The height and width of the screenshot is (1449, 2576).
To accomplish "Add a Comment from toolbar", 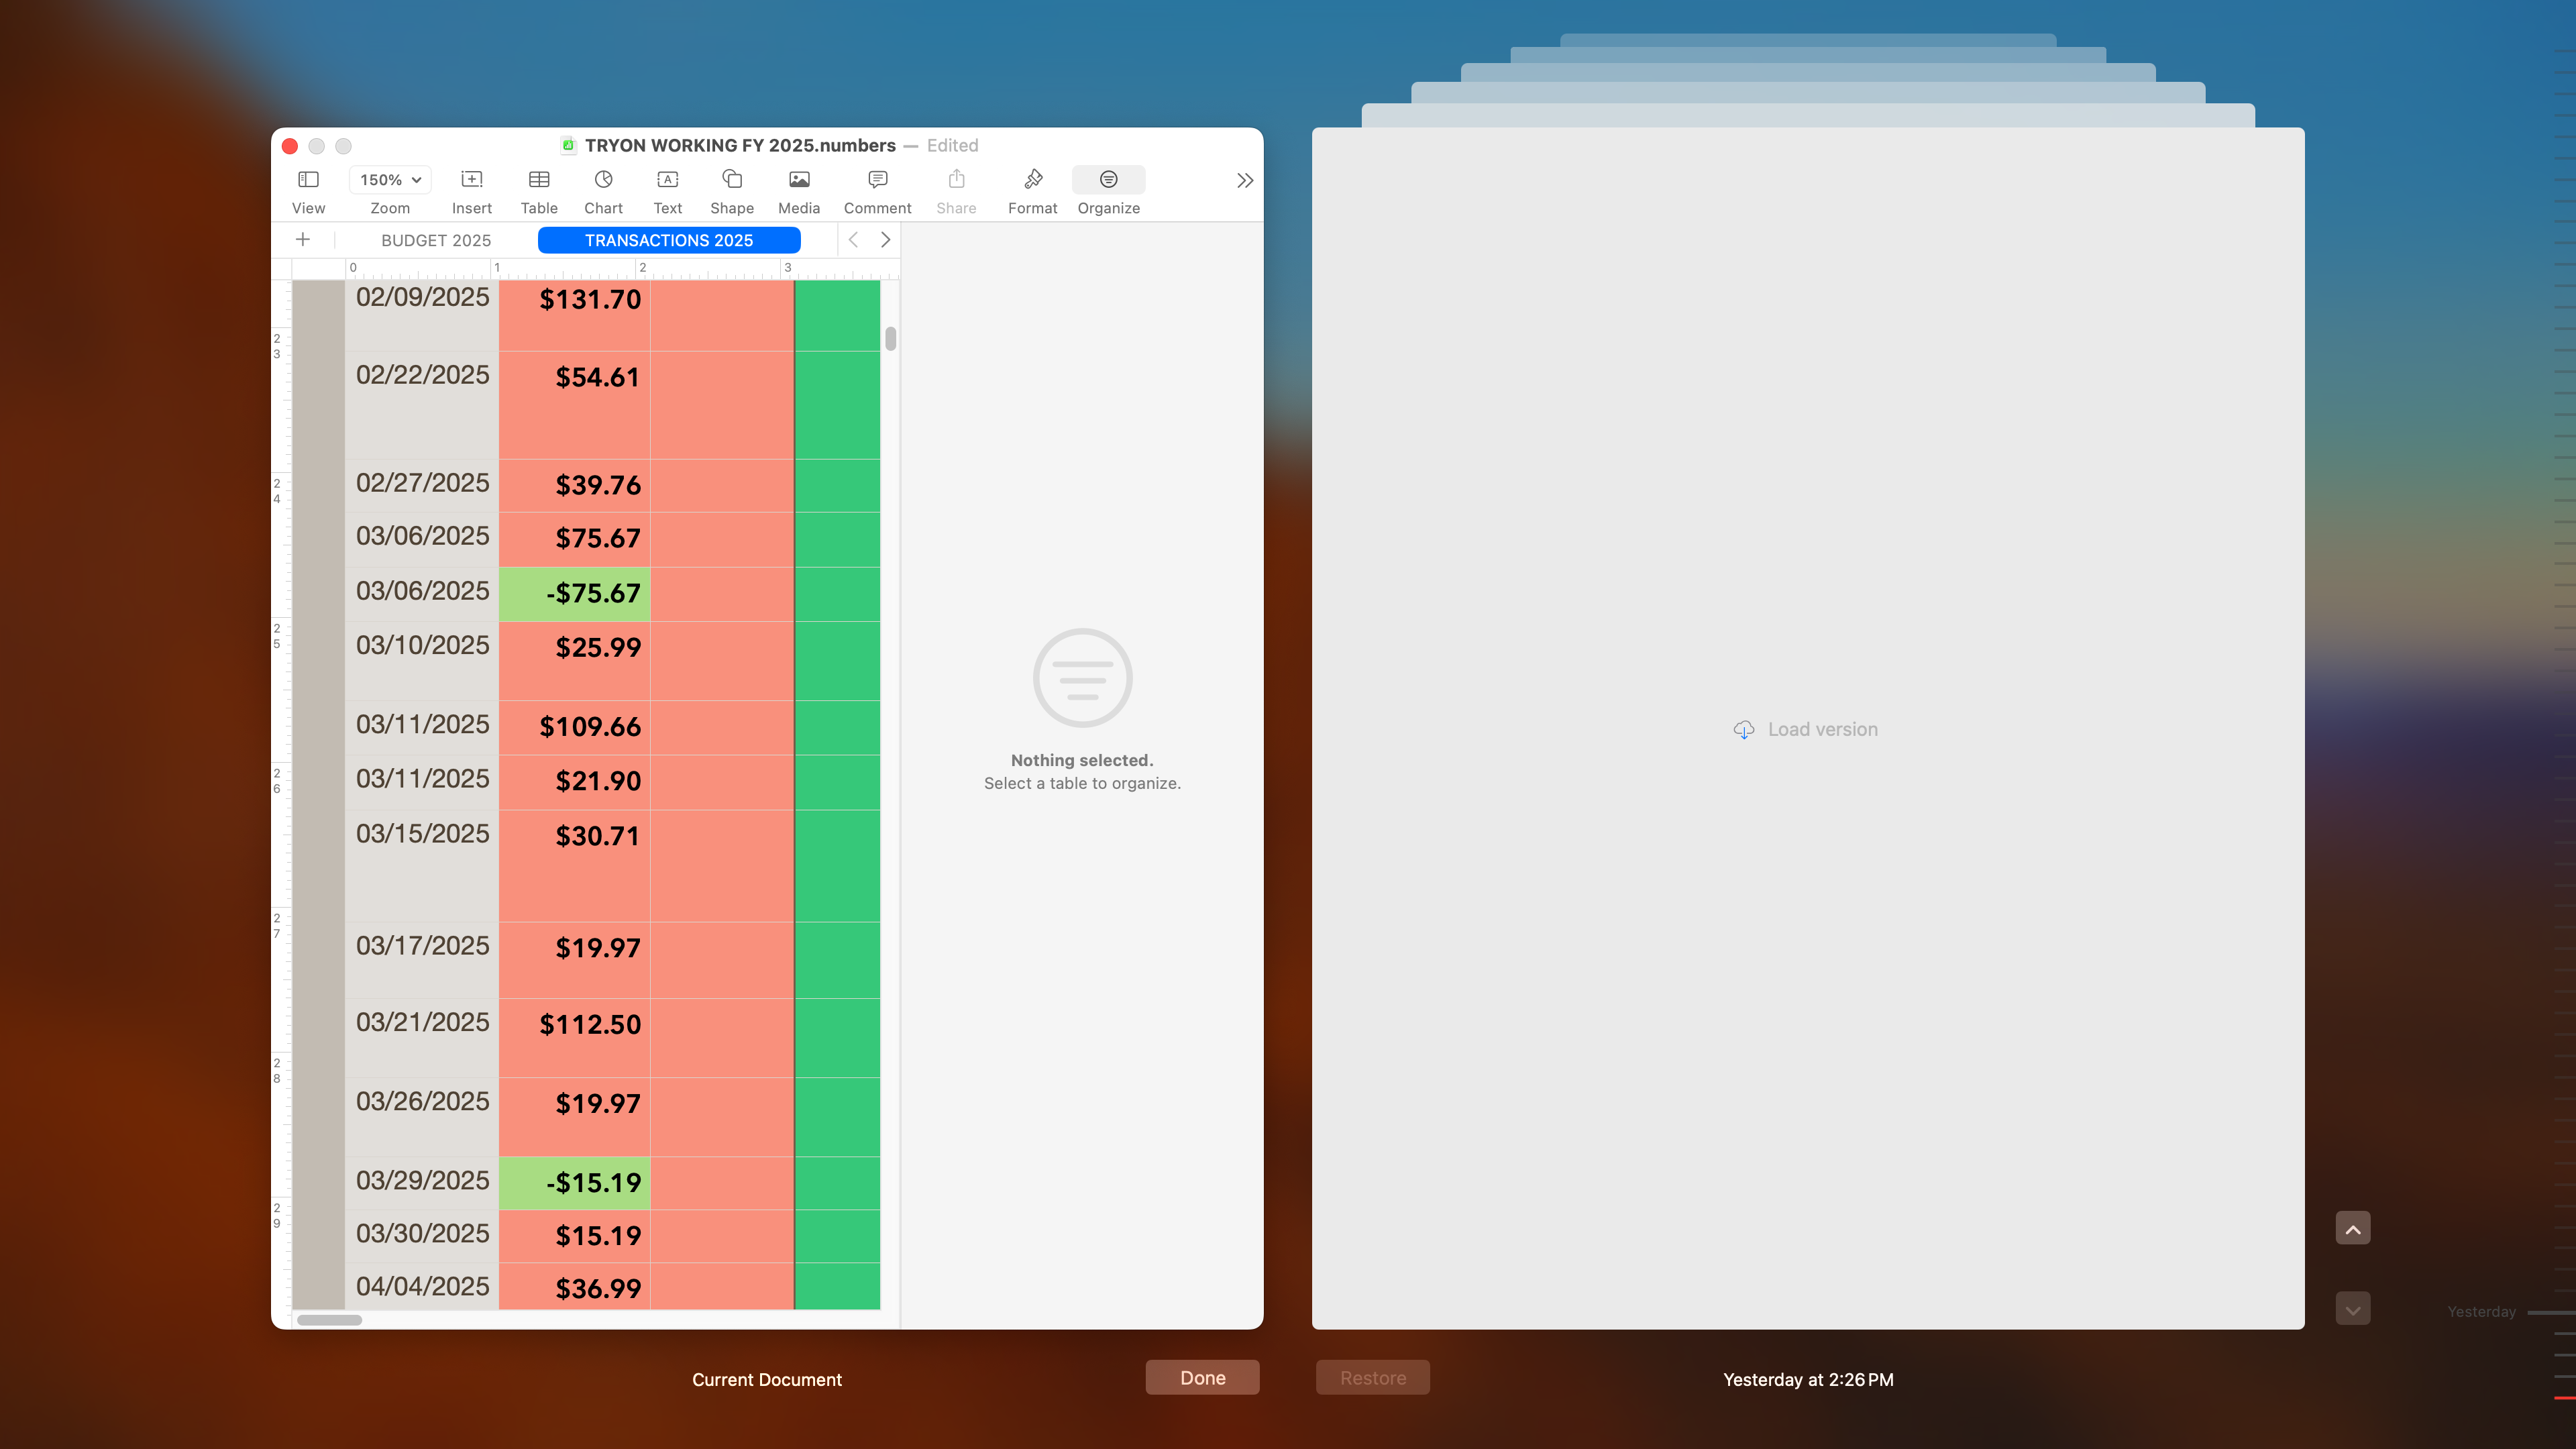I will 877,181.
